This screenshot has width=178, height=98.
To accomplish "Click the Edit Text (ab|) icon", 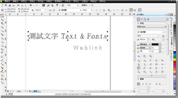I will 126,10.
